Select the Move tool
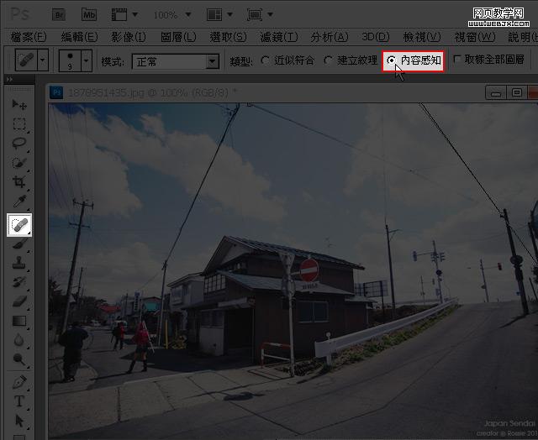This screenshot has height=440, width=538. [19, 105]
